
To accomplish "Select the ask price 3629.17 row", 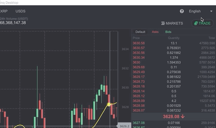I will tap(174, 77).
